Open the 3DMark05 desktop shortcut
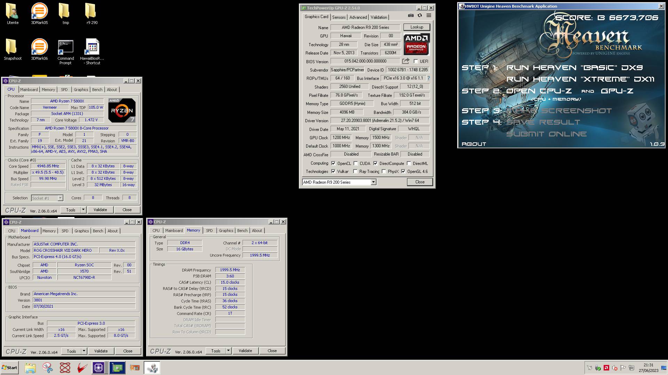This screenshot has height=375, width=668. pyautogui.click(x=39, y=14)
